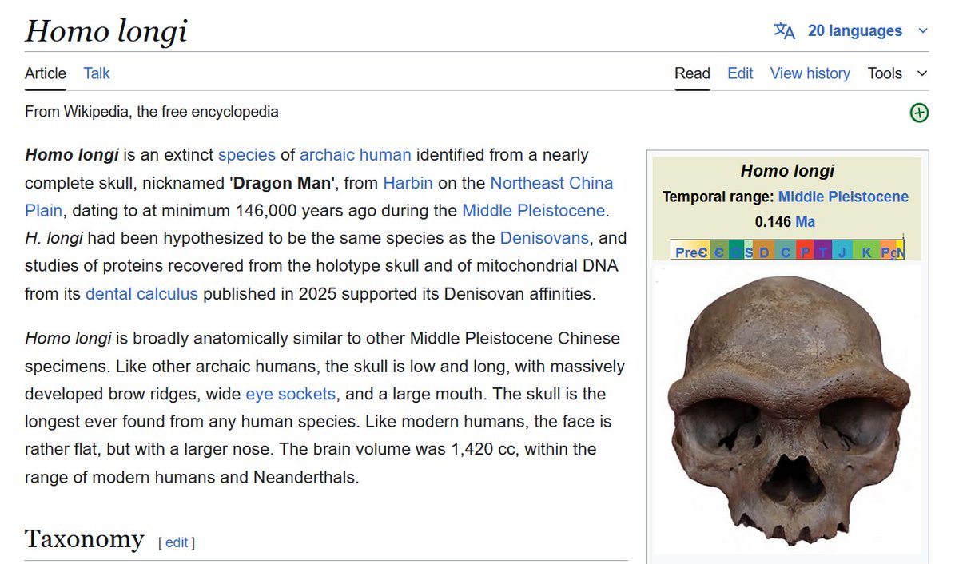Switch to the Talk tab
The height and width of the screenshot is (564, 959).
tap(97, 73)
